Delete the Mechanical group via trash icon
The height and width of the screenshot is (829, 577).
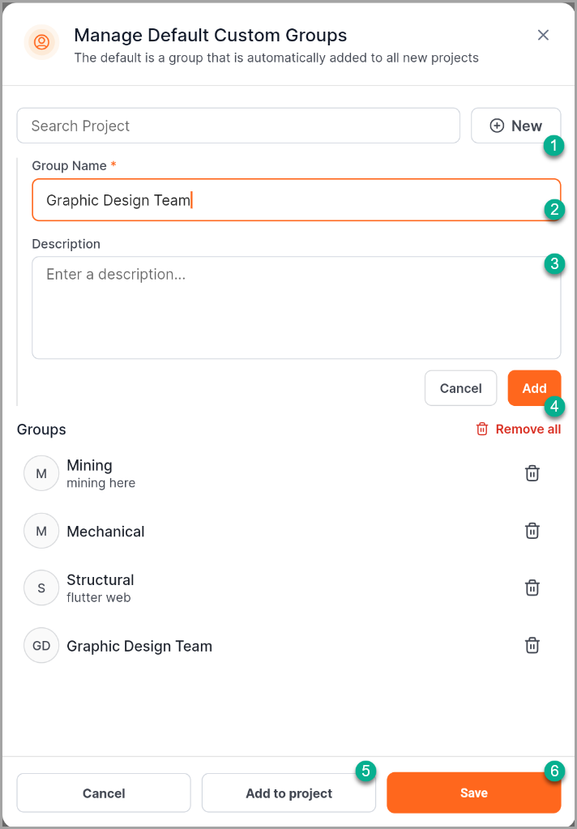[532, 531]
